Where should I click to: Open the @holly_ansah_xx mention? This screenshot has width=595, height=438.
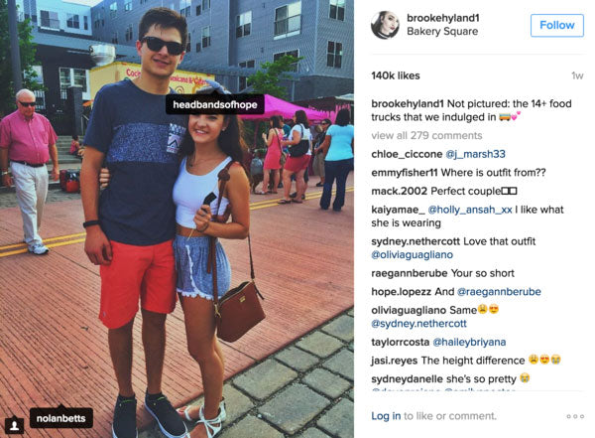click(x=470, y=210)
